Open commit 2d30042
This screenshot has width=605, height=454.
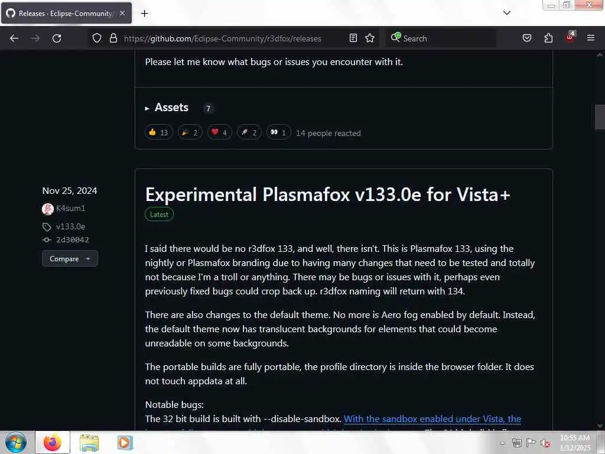73,240
